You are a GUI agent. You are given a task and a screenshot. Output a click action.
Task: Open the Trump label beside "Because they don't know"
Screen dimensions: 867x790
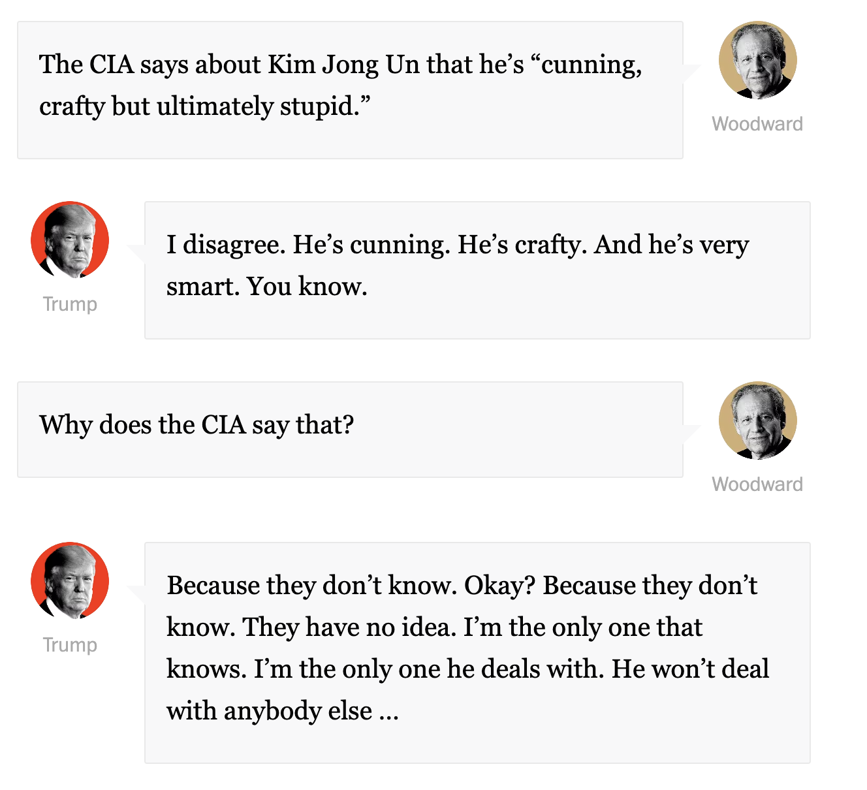coord(70,645)
